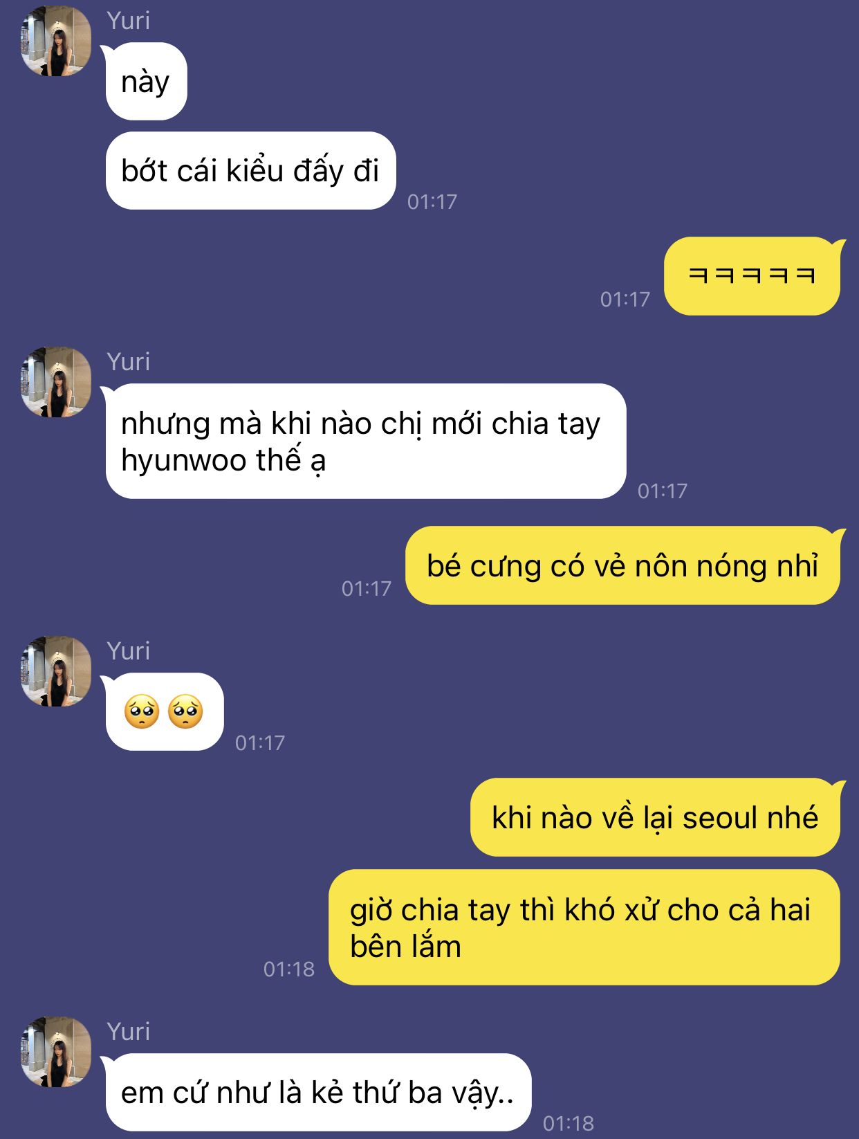Tap the 01:17 timestamp beside the emoji bubble
The image size is (859, 1139).
click(x=260, y=743)
